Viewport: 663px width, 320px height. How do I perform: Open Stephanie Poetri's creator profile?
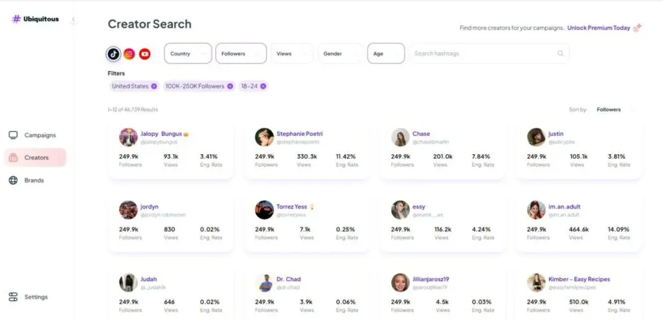(299, 134)
